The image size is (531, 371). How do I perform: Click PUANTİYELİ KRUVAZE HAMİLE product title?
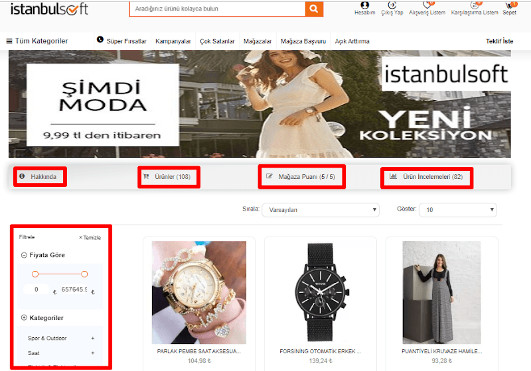[x=441, y=351]
